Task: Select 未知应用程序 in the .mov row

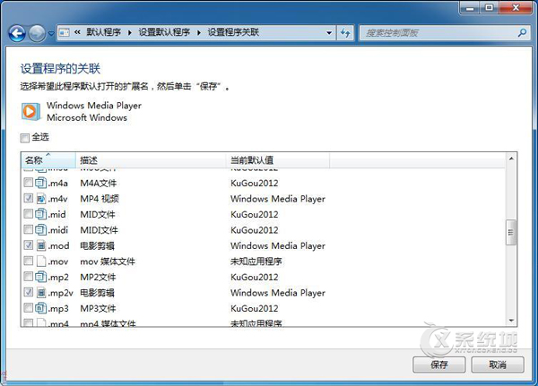Action: pyautogui.click(x=256, y=262)
